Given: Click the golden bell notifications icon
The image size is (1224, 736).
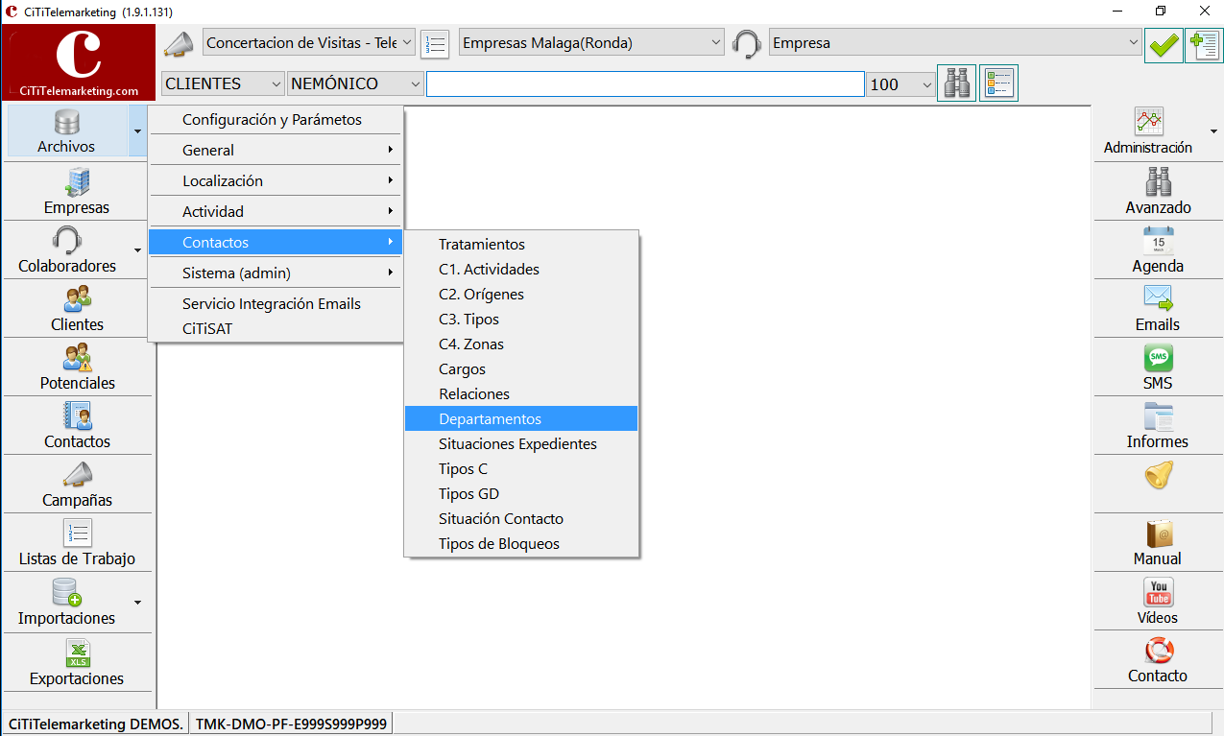Looking at the screenshot, I should 1159,475.
